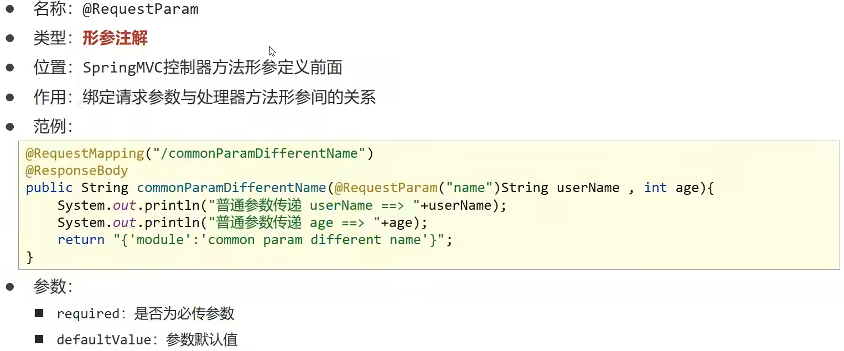Click the public keyword in method signature
844x351 pixels.
click(49, 188)
